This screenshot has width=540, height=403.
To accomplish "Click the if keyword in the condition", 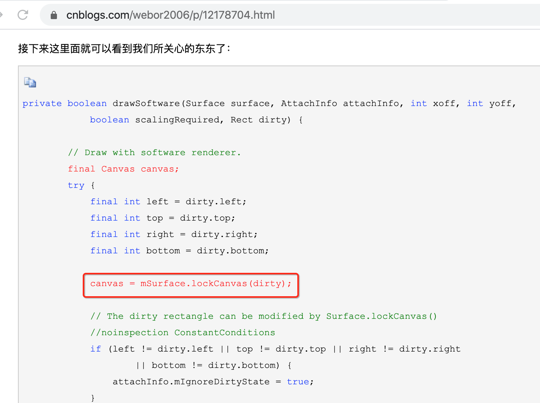I will click(x=96, y=349).
